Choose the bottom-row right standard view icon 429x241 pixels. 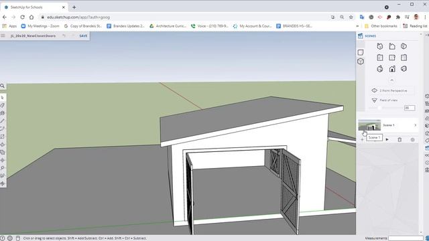(404, 69)
